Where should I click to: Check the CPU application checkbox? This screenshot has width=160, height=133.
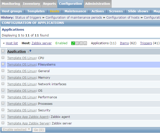click(3, 58)
